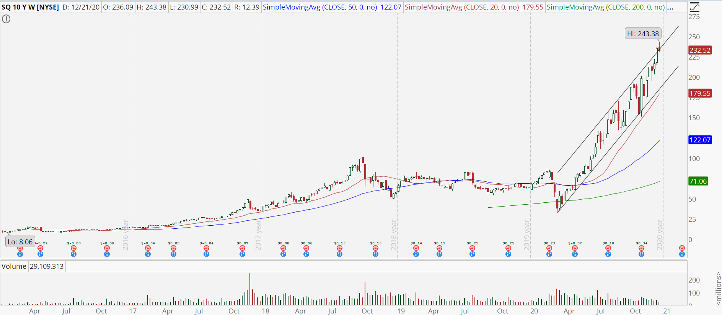The width and height of the screenshot is (722, 315).
Task: Open the red phone icon under $0.34
Action: coord(641,248)
